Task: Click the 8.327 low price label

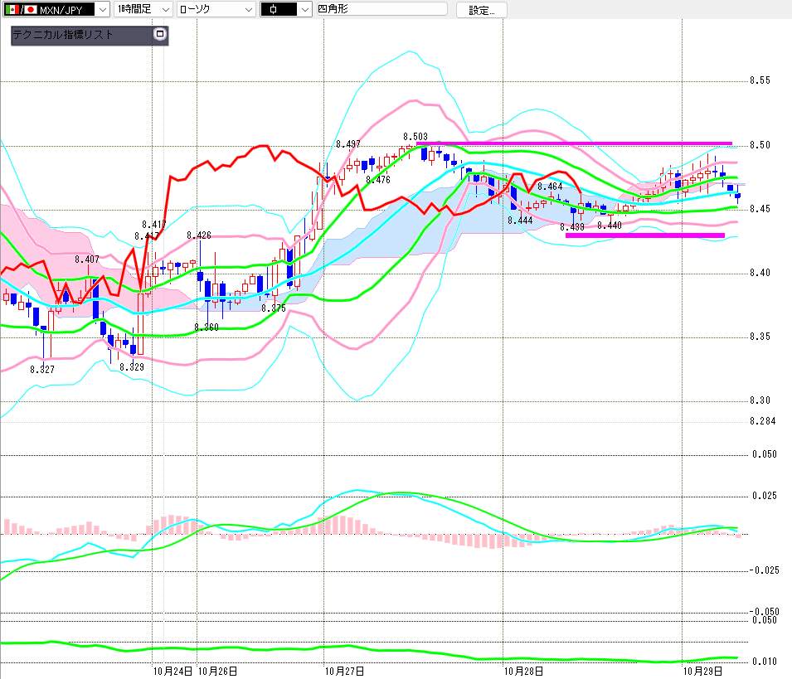Action: 42,370
